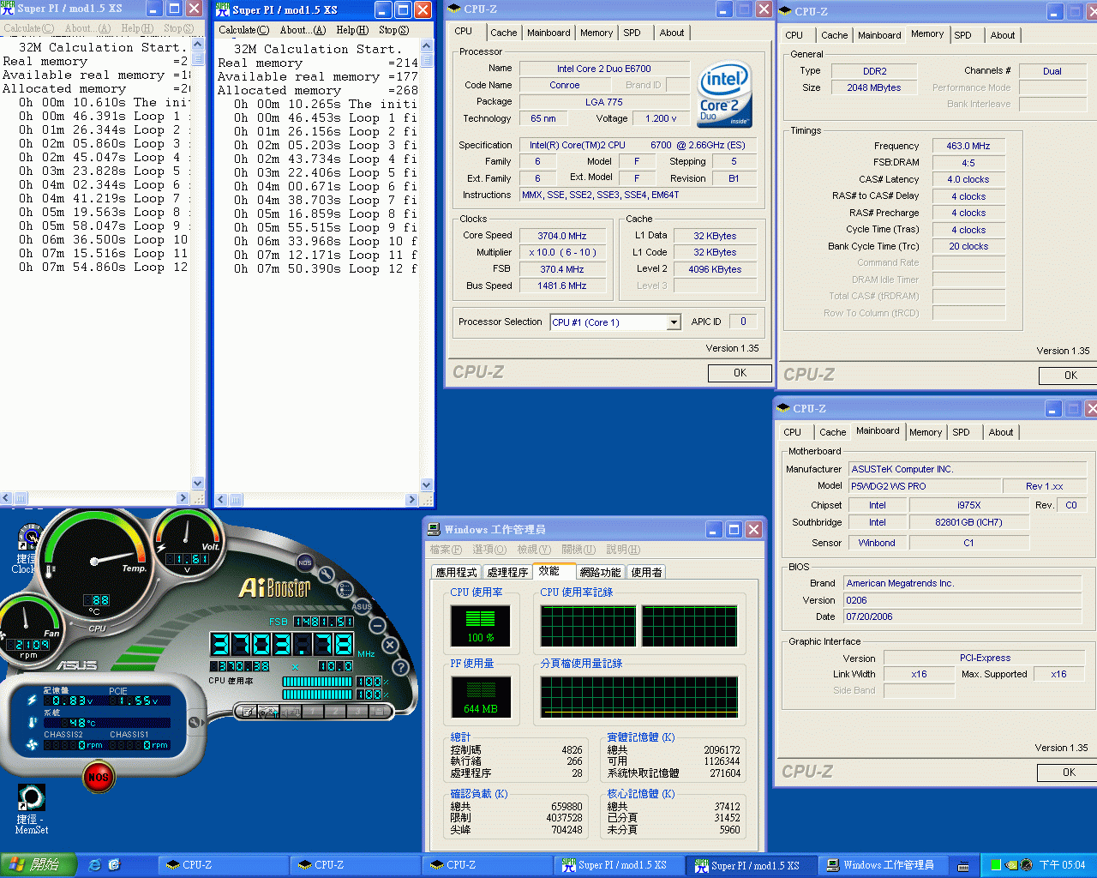The width and height of the screenshot is (1097, 878).
Task: Open the CPU tab in CPU-Z Memory window
Action: [x=794, y=35]
